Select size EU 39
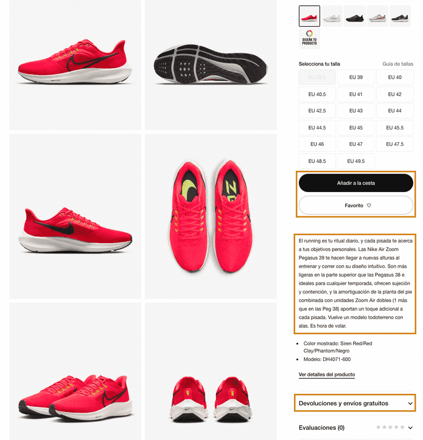Screen dimensions: 423x440 pos(356,77)
